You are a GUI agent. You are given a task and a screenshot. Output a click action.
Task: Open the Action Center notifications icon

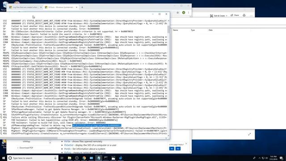[x=282, y=158]
